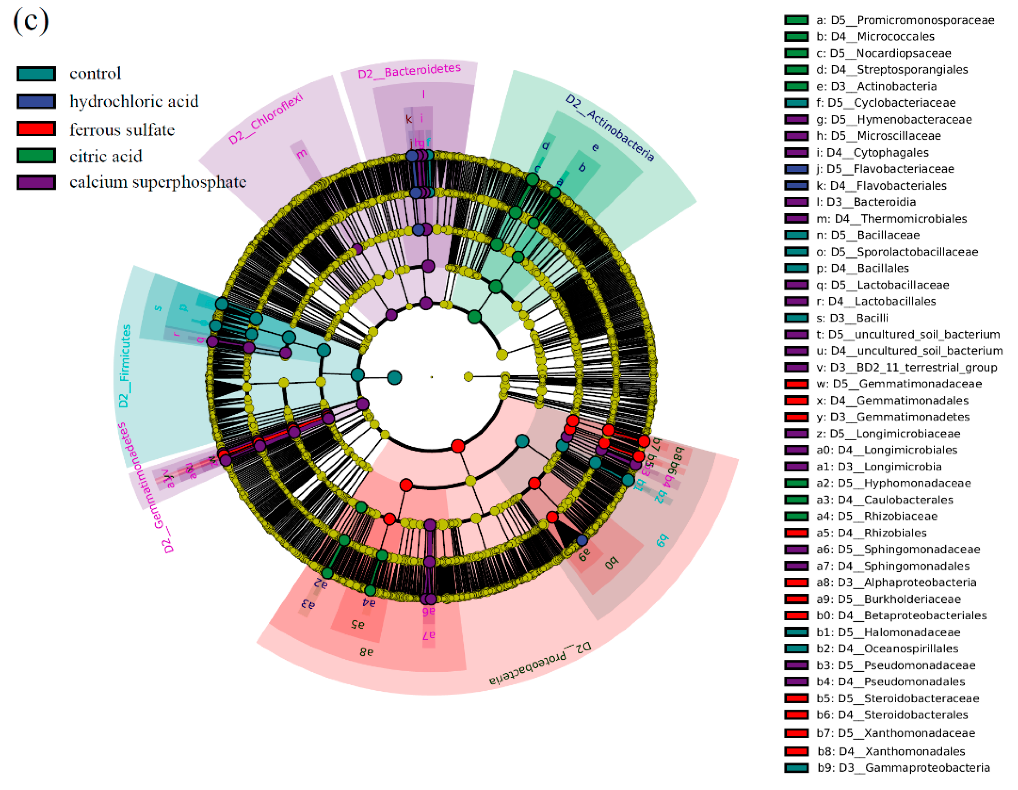Screen dimensions: 1018x790
Task: Click the teal swatch beside n: D5__Bacillaceae
Action: pos(796,235)
